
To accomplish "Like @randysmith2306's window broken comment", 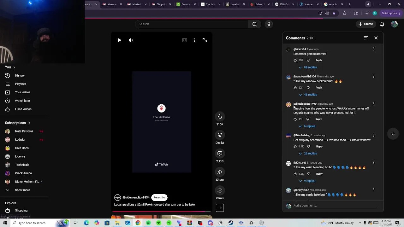I will tap(295, 88).
